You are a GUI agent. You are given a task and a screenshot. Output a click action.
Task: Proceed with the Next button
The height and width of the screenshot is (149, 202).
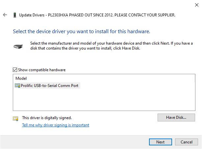pyautogui.click(x=161, y=142)
